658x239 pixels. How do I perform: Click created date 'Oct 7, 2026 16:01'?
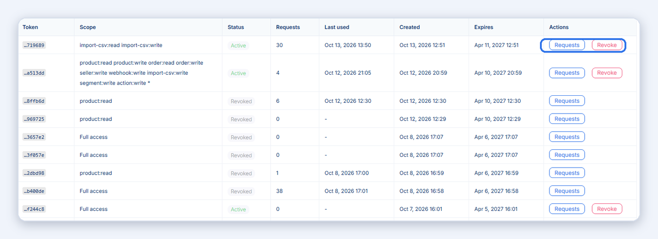click(421, 209)
